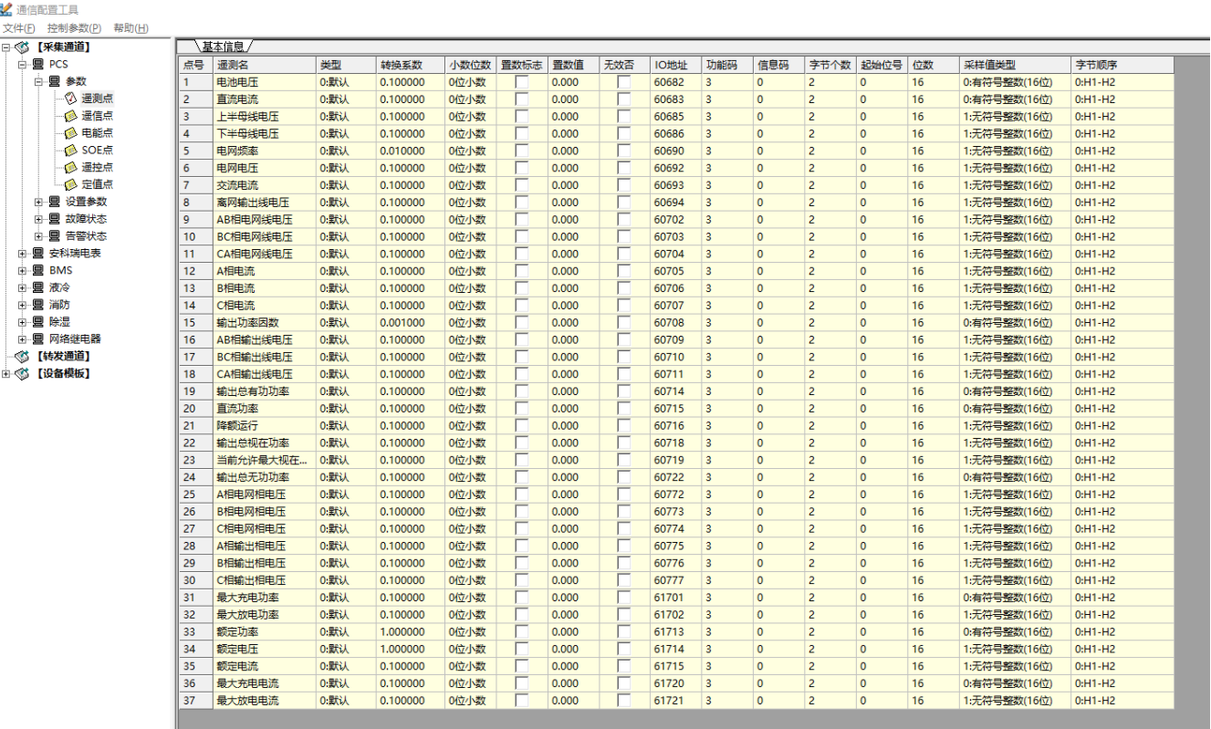The width and height of the screenshot is (1211, 729).
Task: Select the 离网输出线电压 name cell
Action: [x=265, y=203]
